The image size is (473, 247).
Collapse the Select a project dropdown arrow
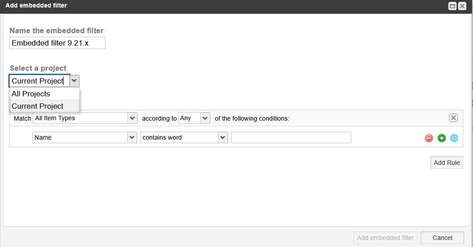point(74,81)
